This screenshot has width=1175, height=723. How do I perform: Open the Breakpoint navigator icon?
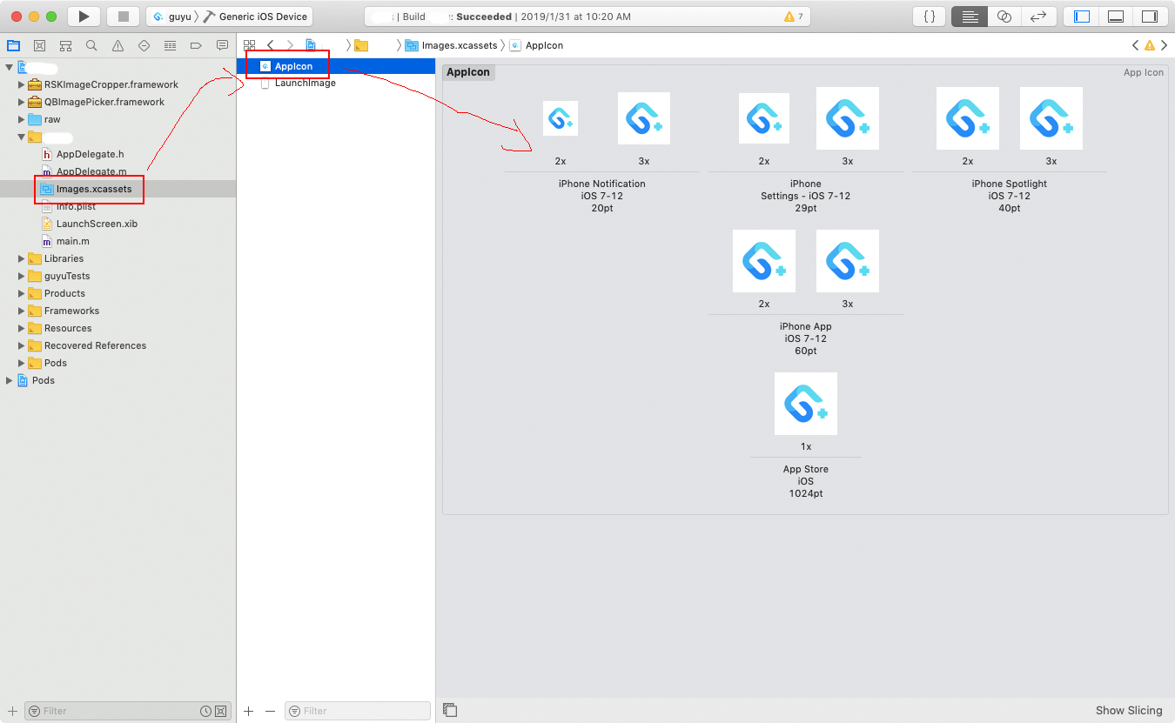196,45
